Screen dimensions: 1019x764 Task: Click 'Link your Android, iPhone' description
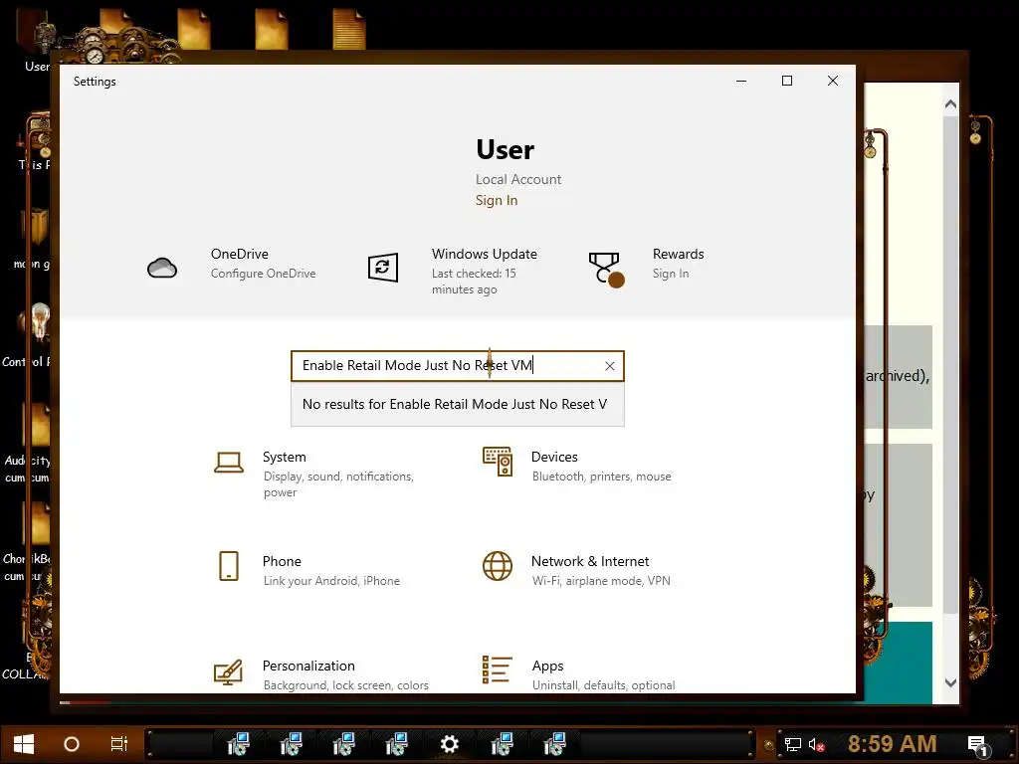click(331, 581)
